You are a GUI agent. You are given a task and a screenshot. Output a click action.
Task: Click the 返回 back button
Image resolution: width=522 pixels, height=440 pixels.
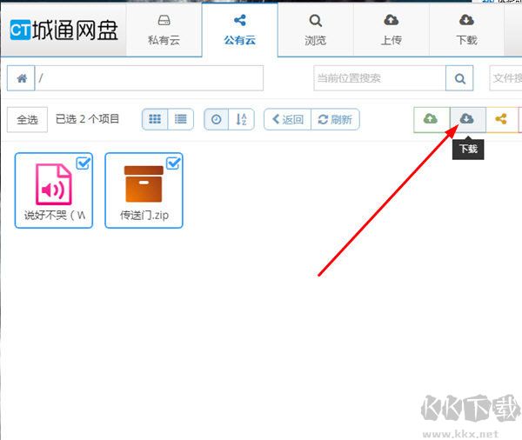tap(287, 120)
